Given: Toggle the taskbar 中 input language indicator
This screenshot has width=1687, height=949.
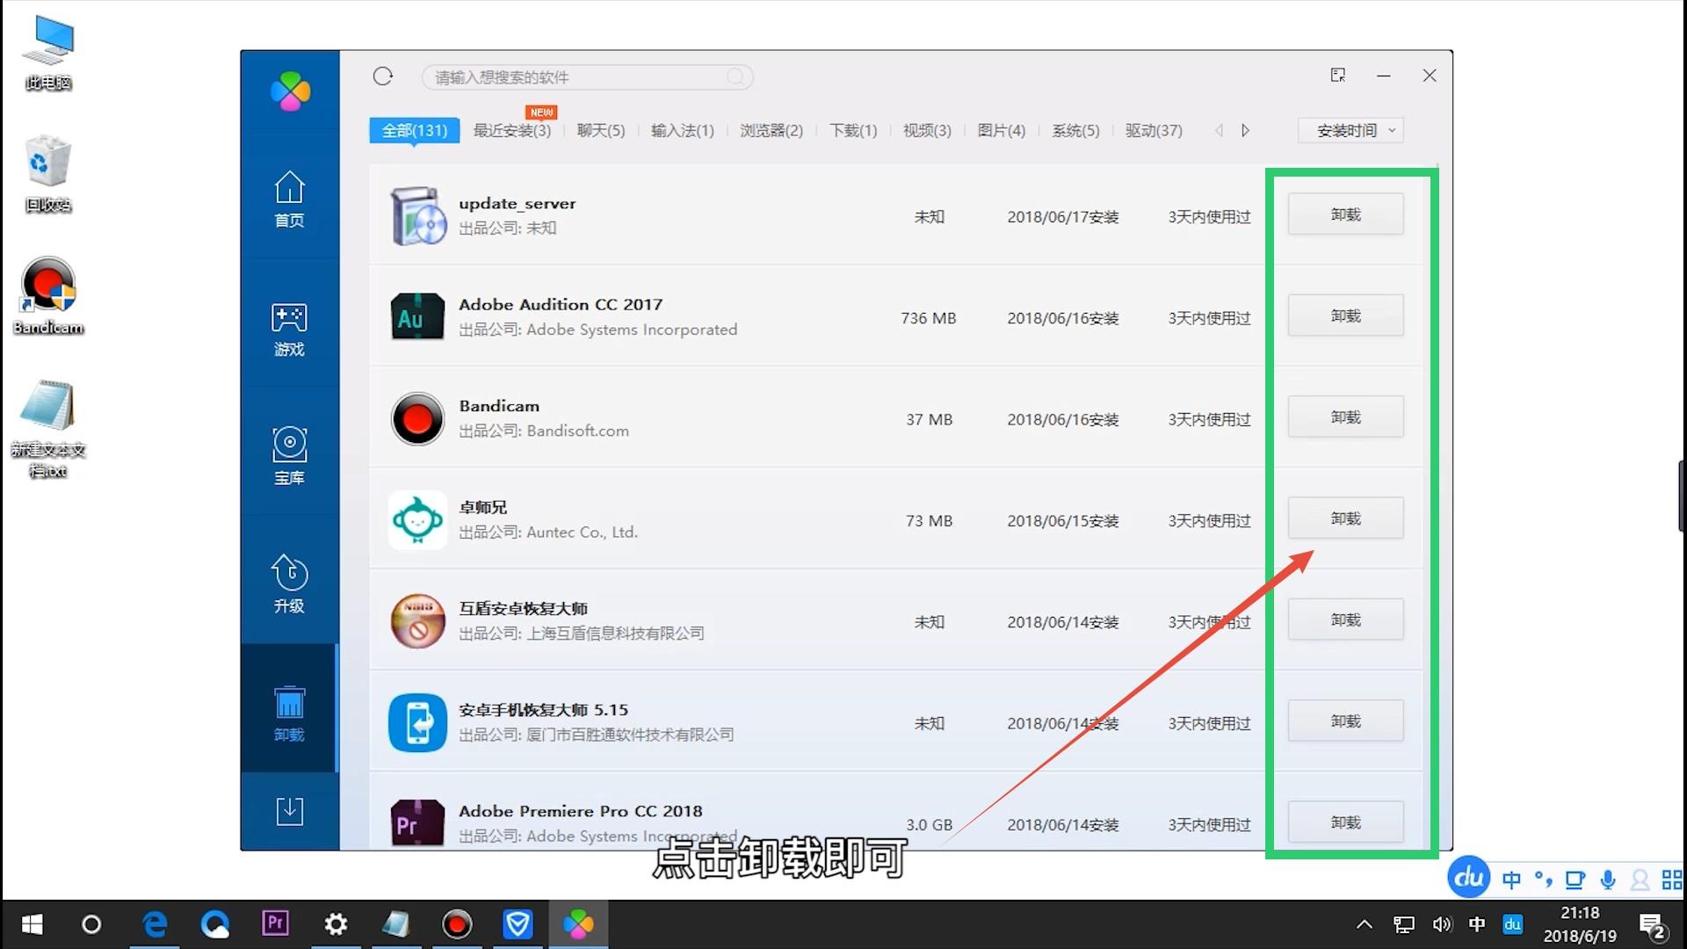Looking at the screenshot, I should tap(1477, 924).
